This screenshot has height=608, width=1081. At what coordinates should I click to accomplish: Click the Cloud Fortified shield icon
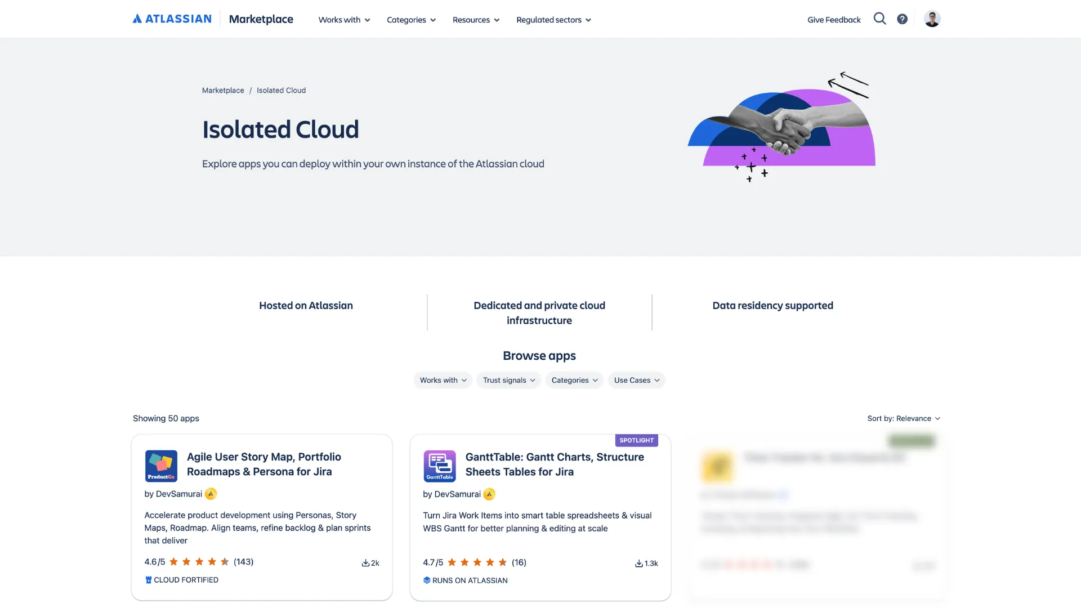(149, 580)
